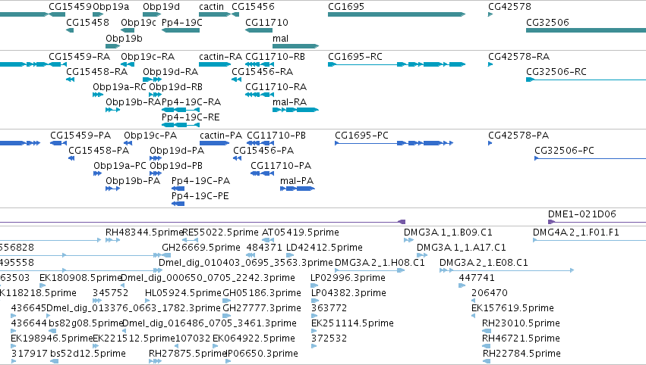Select the LP02996.3prime EST label

(x=348, y=277)
